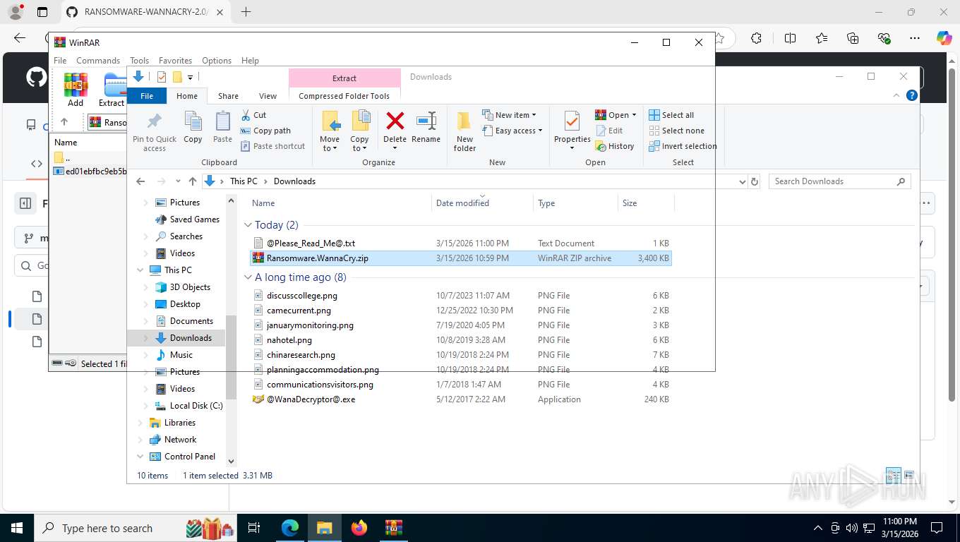
Task: Click Invert selection in ribbon
Action: (x=683, y=146)
